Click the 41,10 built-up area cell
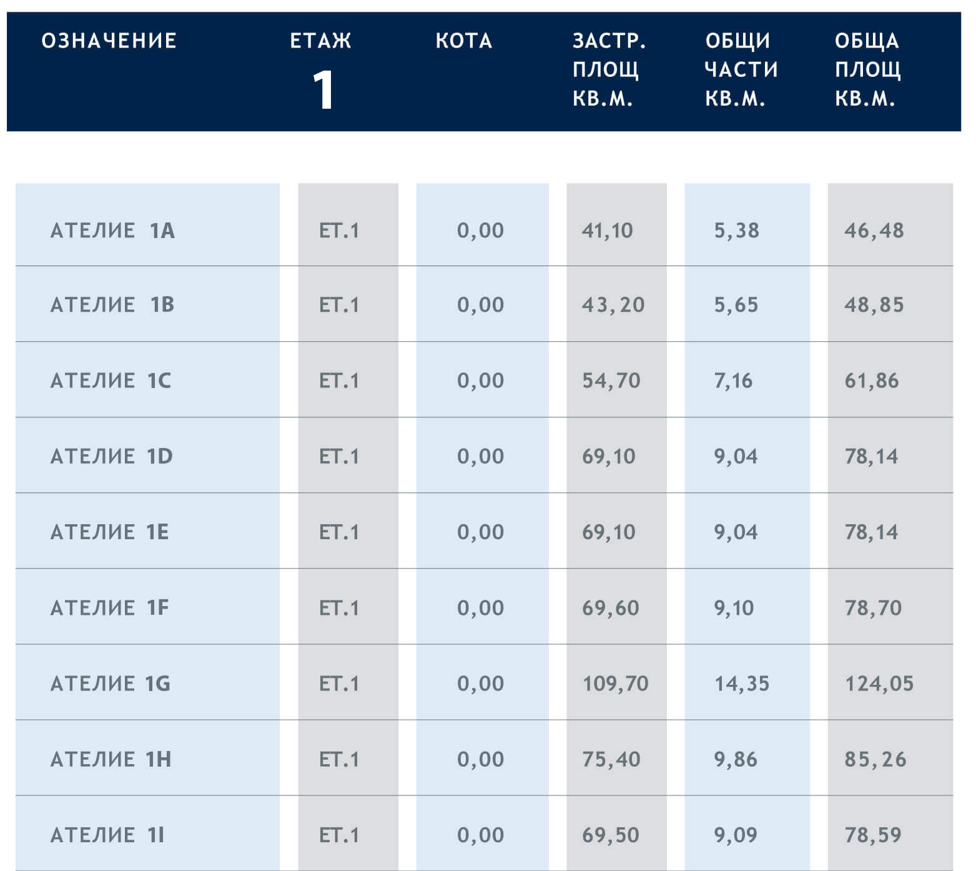This screenshot has height=871, width=976. [x=608, y=231]
